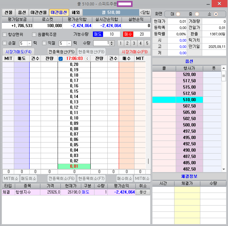Check the 익절 take-profit checkbox
The width and height of the screenshot is (228, 226).
coord(44,43)
